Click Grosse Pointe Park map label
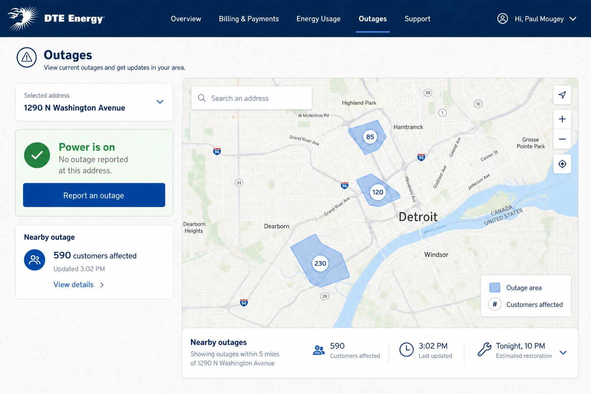591x394 pixels. tap(531, 143)
